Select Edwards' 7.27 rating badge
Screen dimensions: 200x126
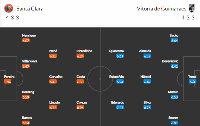120,107
